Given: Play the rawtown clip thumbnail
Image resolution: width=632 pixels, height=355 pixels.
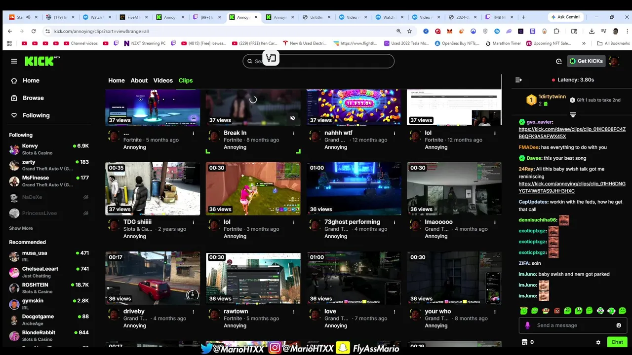Looking at the screenshot, I should click(253, 278).
